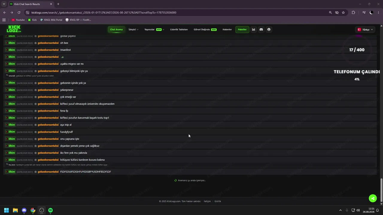Open the Türkçe language dropdown
Screen dimensions: 383x215
[x=365, y=30]
